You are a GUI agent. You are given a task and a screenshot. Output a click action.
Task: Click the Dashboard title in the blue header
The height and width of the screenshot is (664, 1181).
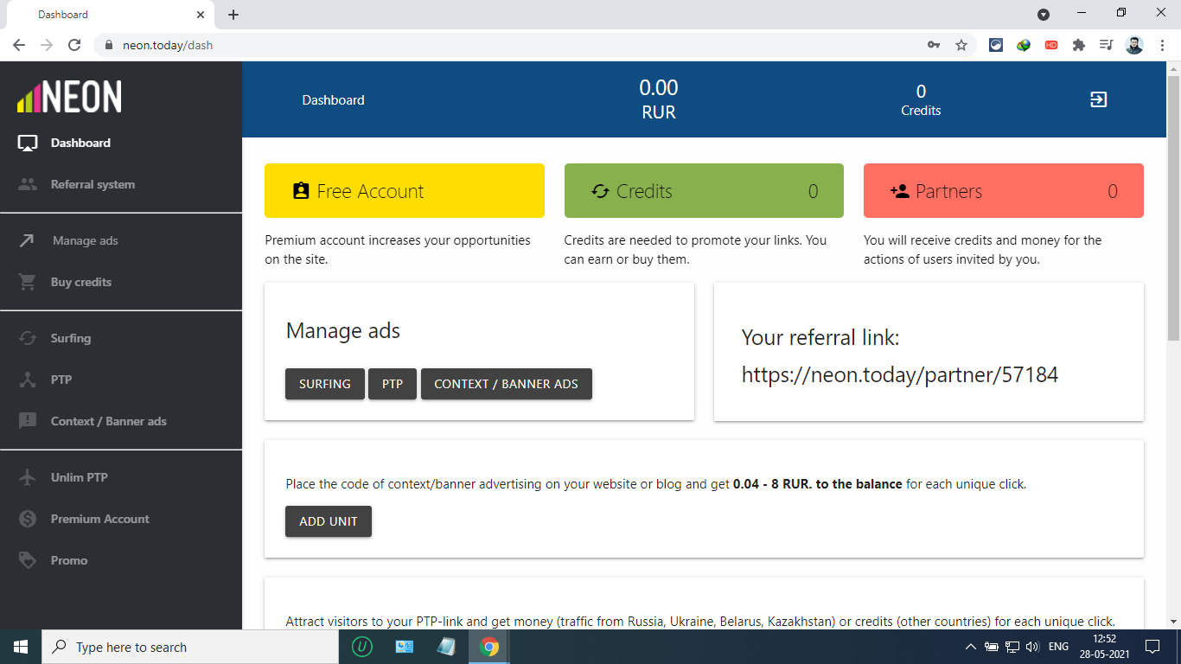click(333, 100)
